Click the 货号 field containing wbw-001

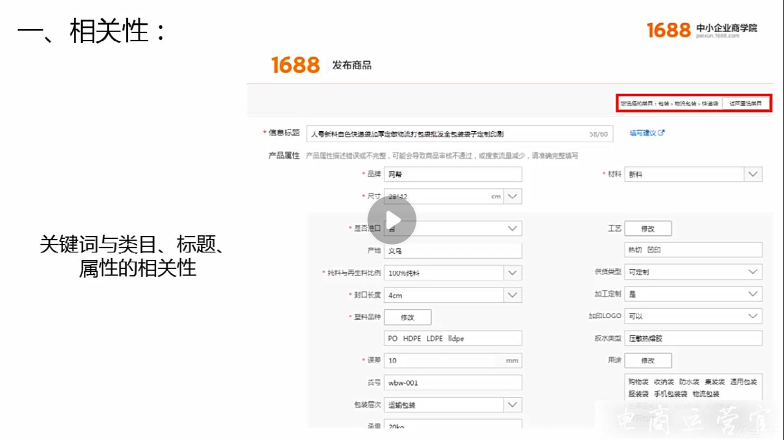point(452,383)
